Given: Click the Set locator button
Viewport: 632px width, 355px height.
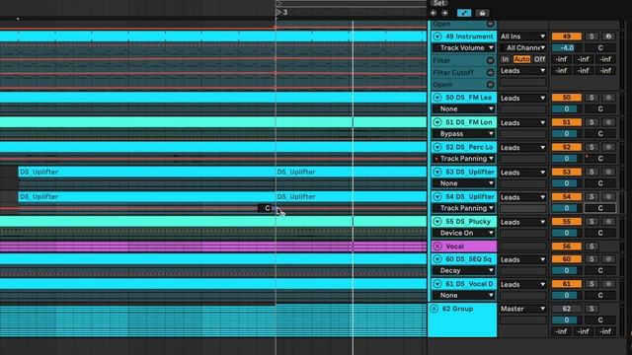Looking at the screenshot, I should (x=438, y=3).
